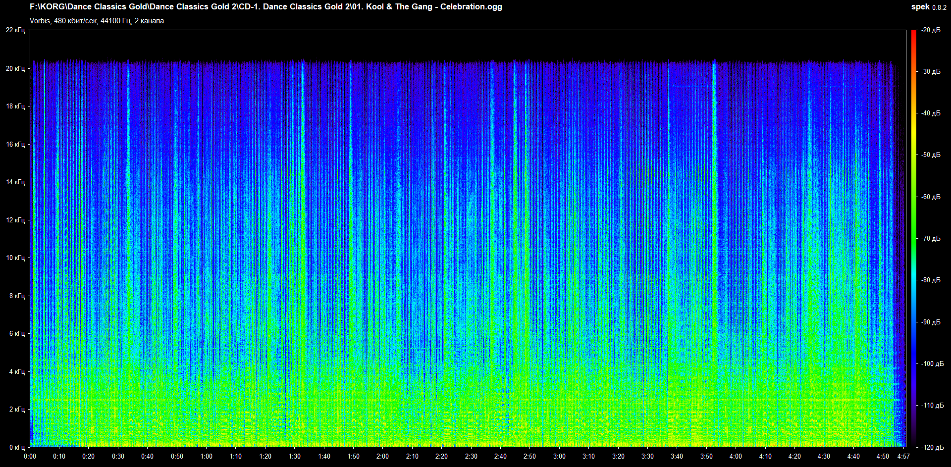The image size is (951, 467).
Task: Click the Vorbis codec info line
Action: point(97,21)
